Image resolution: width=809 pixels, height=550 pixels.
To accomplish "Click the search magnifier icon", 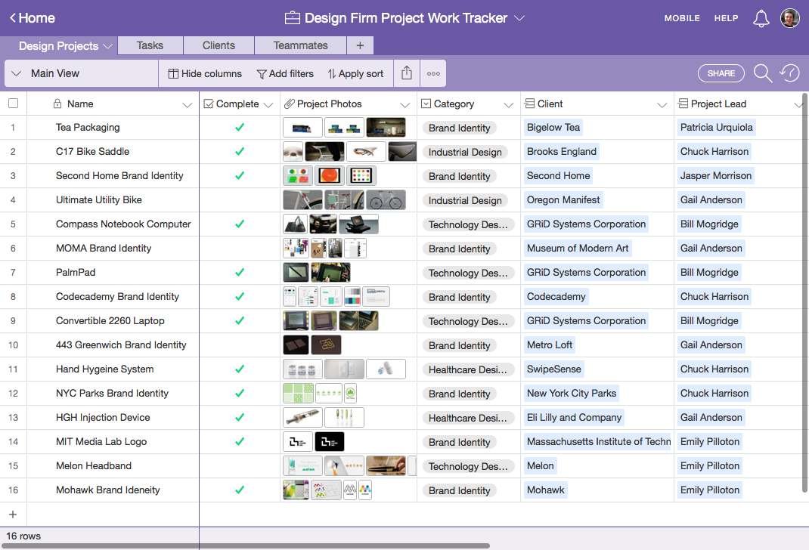I will pos(763,73).
